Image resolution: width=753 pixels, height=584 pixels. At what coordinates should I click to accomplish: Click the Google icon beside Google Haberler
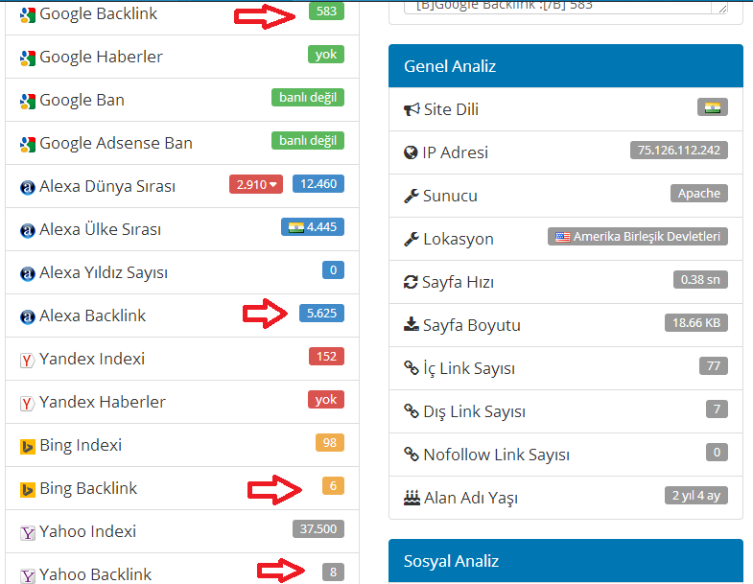[28, 58]
